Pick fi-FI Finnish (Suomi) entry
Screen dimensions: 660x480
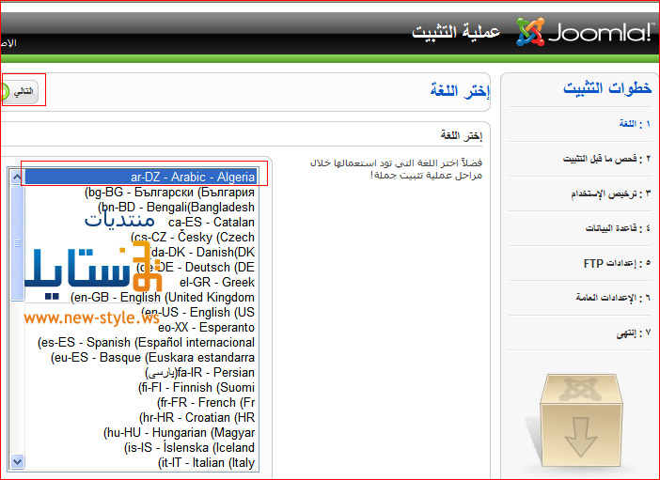click(140, 387)
